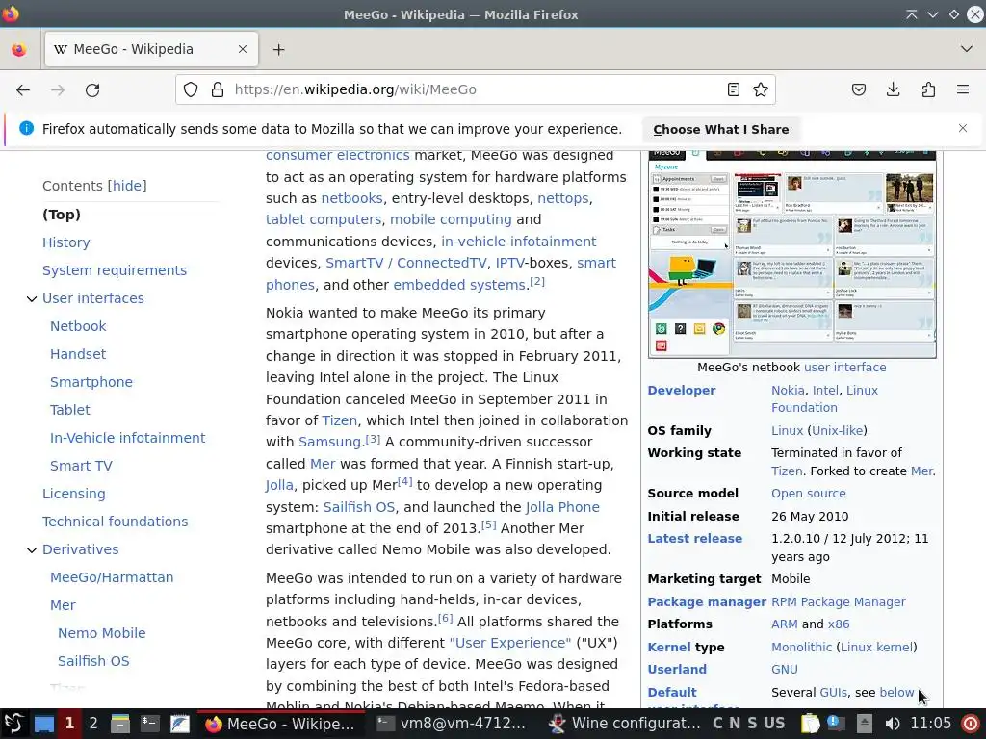
Task: Open Nemo Mobile contents entry
Action: [x=102, y=633]
